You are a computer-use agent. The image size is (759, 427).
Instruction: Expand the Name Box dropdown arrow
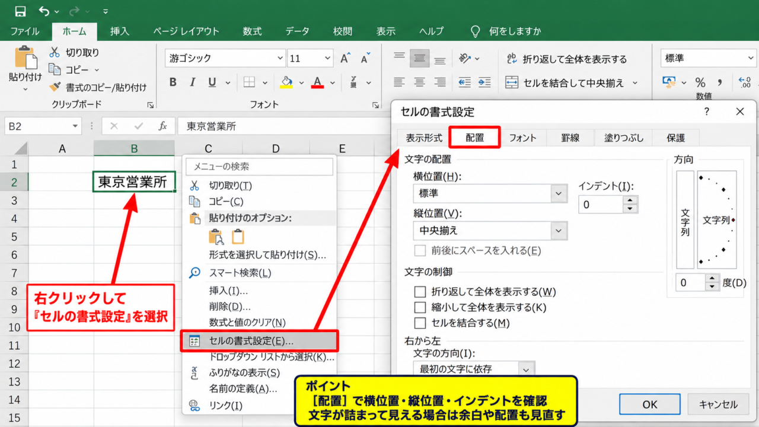coord(75,126)
